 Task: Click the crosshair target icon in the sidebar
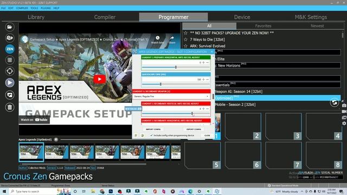click(10, 71)
